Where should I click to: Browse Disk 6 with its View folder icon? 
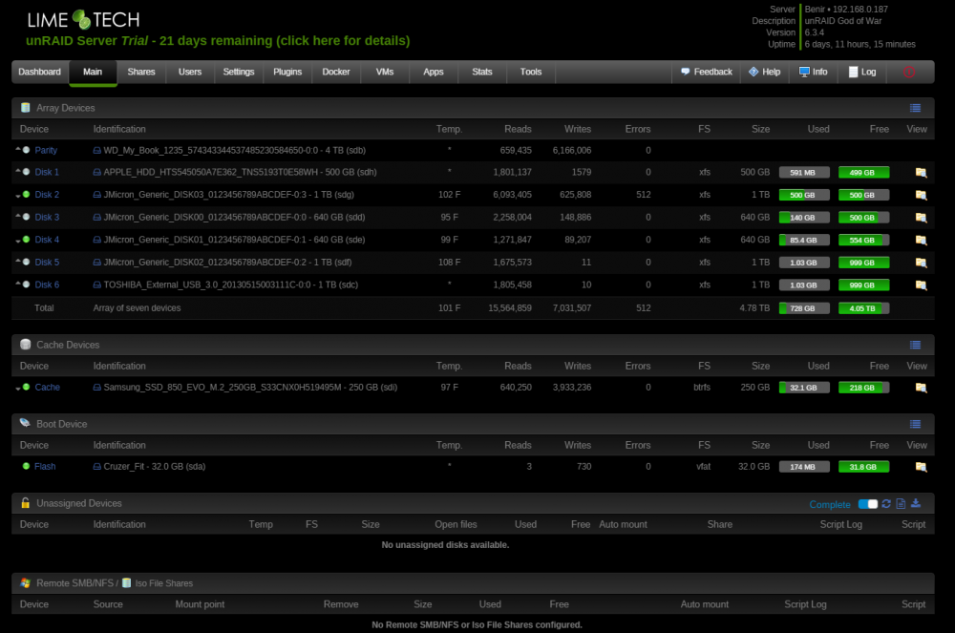(x=921, y=285)
